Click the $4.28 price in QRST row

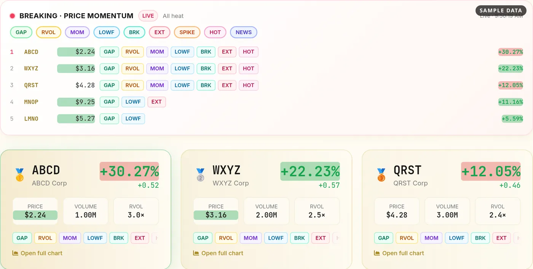[x=85, y=85]
